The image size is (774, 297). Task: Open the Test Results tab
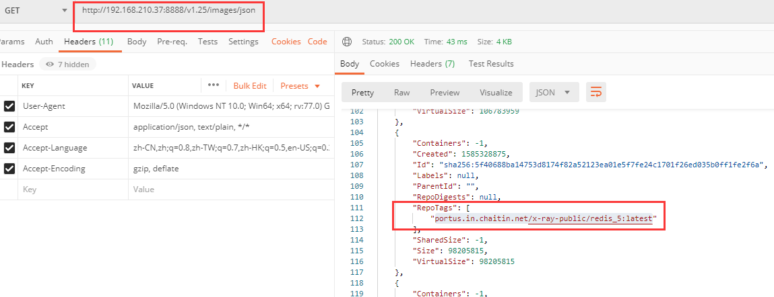tap(491, 64)
